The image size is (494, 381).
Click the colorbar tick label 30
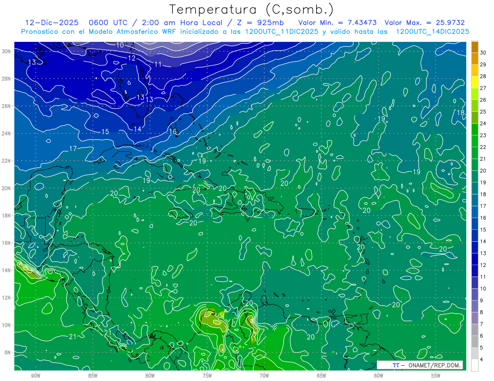483,53
